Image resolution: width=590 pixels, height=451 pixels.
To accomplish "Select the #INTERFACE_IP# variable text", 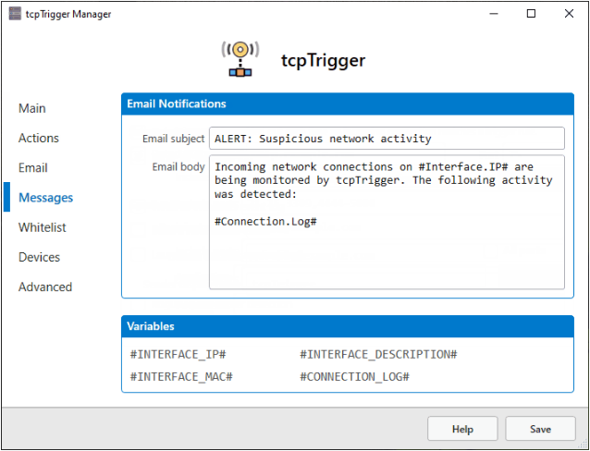I will click(178, 354).
